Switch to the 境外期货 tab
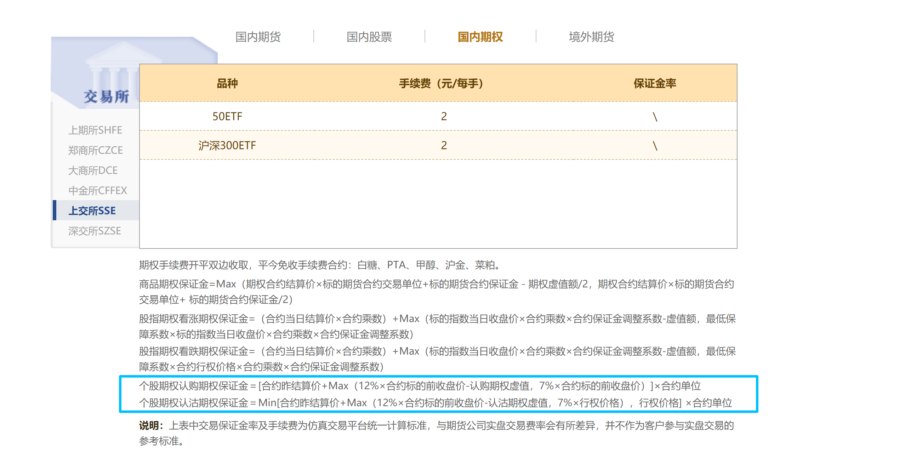Viewport: 922px width, 461px height. (591, 37)
